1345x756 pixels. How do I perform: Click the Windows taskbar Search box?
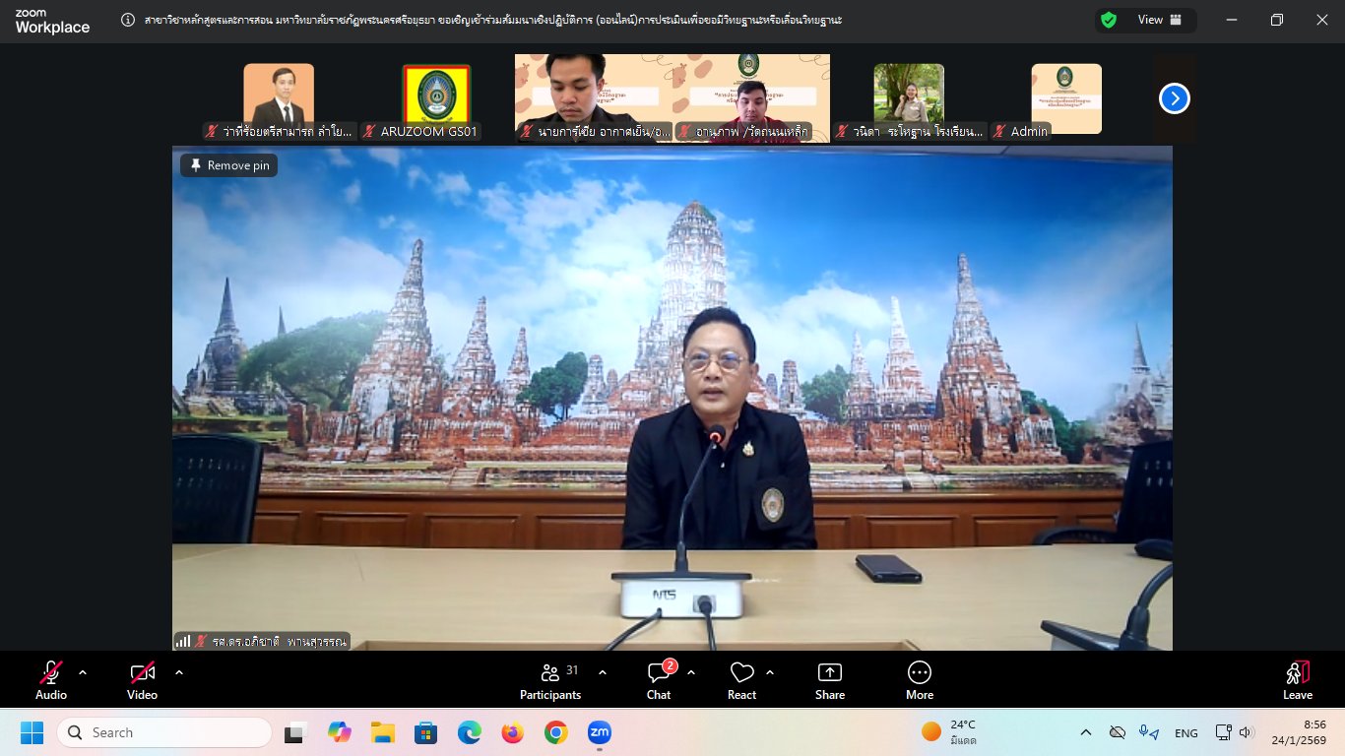(x=163, y=732)
